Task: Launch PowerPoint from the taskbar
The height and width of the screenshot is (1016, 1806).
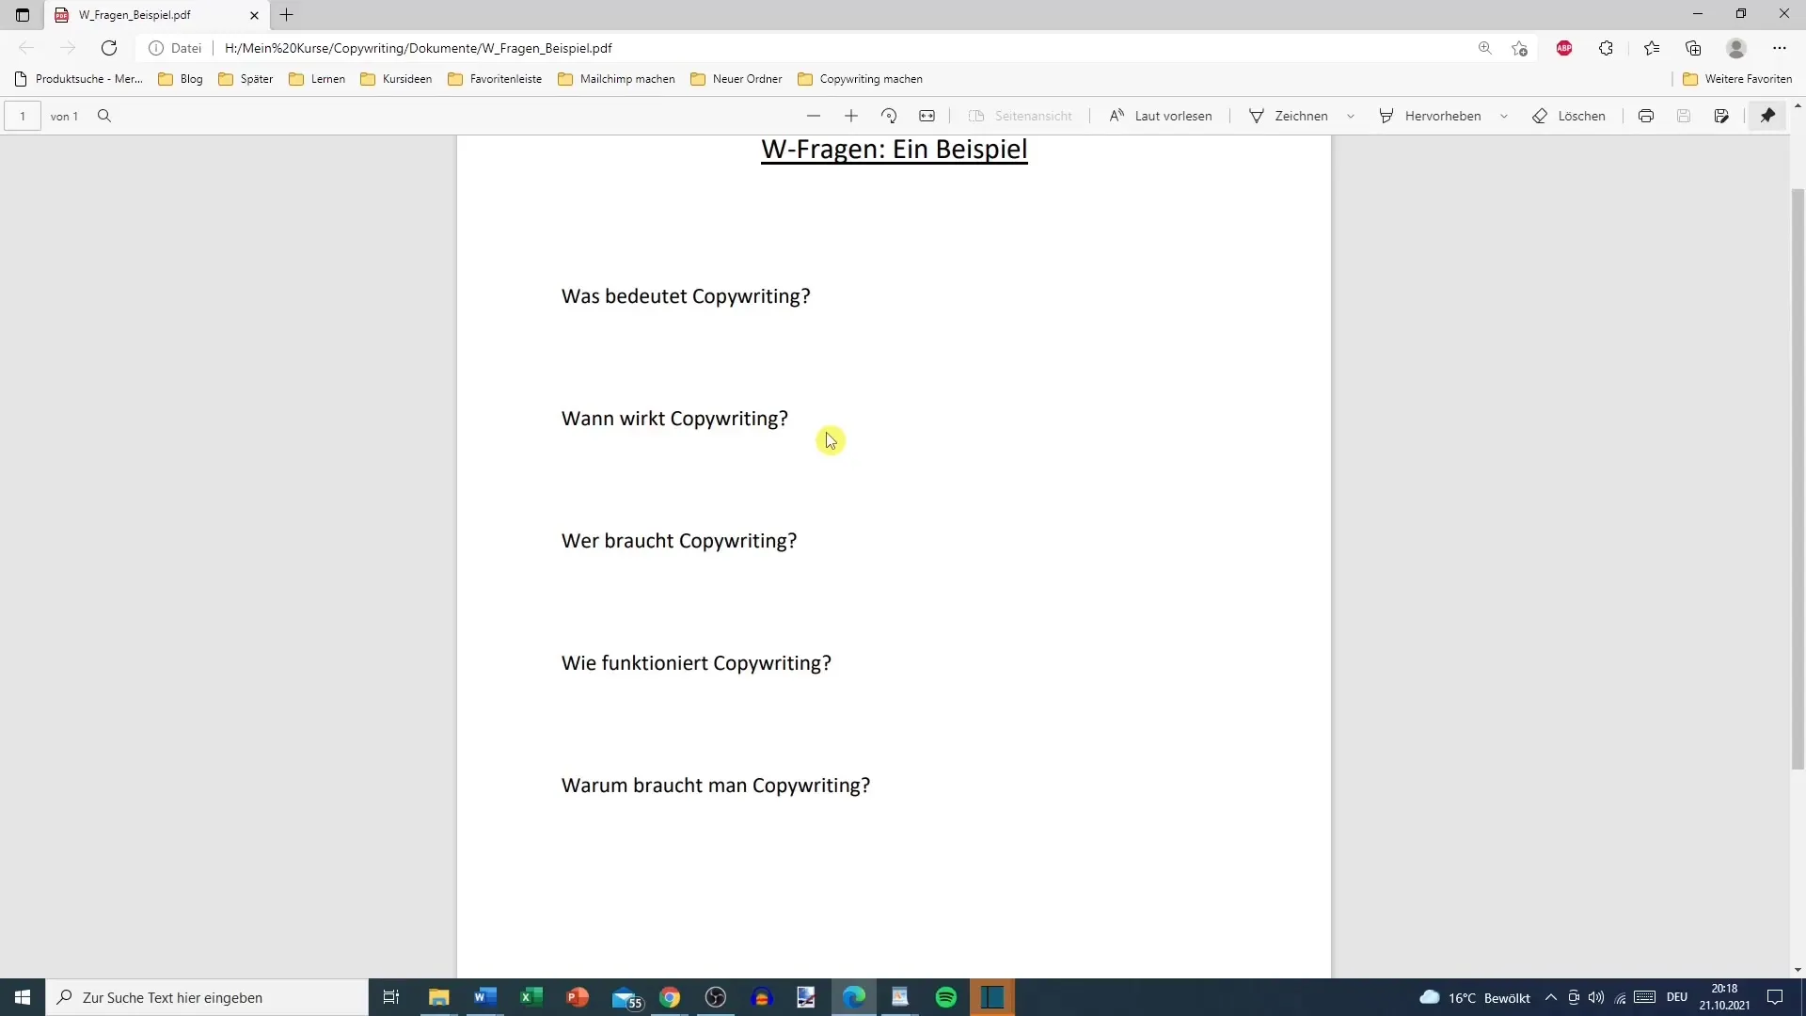Action: point(578,997)
